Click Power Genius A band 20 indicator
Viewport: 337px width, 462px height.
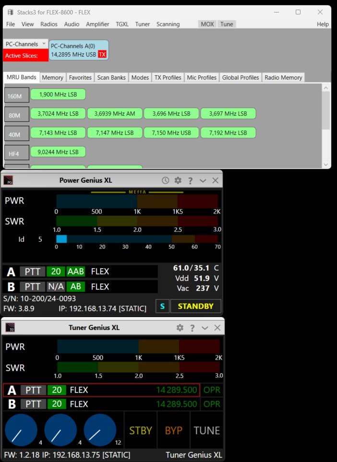[x=56, y=272]
